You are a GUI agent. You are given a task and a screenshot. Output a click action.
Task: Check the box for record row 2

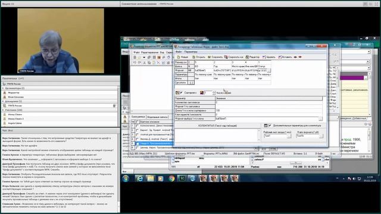[138, 130]
